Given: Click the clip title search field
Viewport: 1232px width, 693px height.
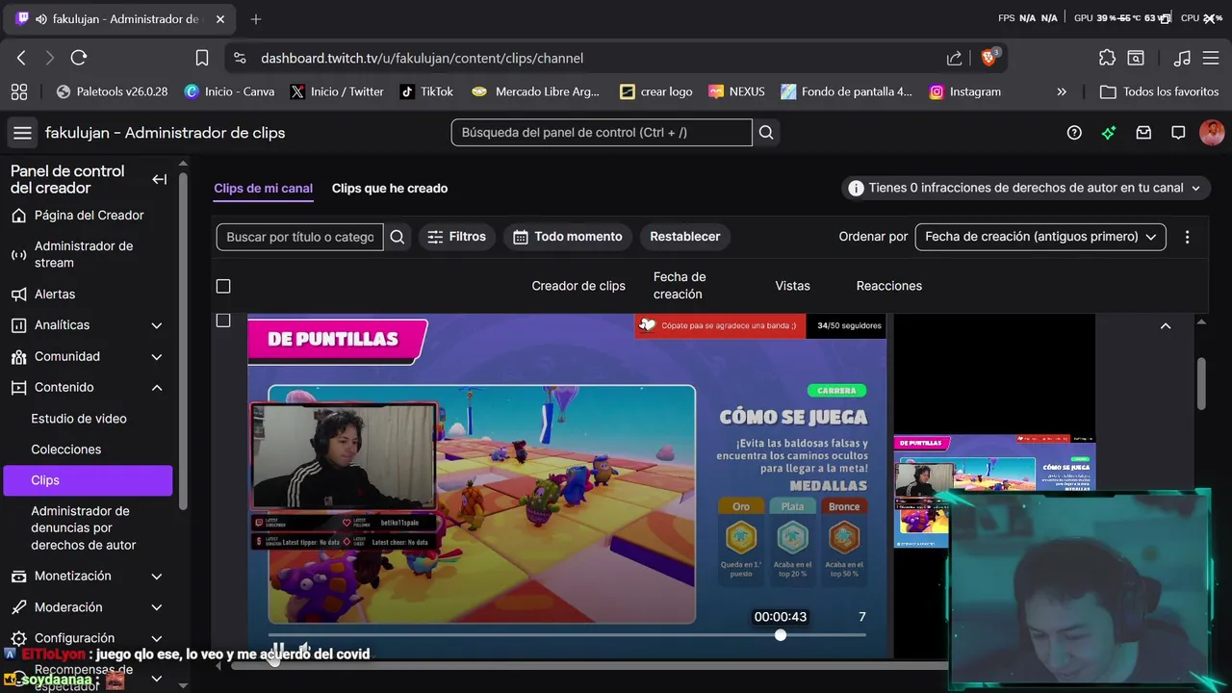Looking at the screenshot, I should click(299, 237).
